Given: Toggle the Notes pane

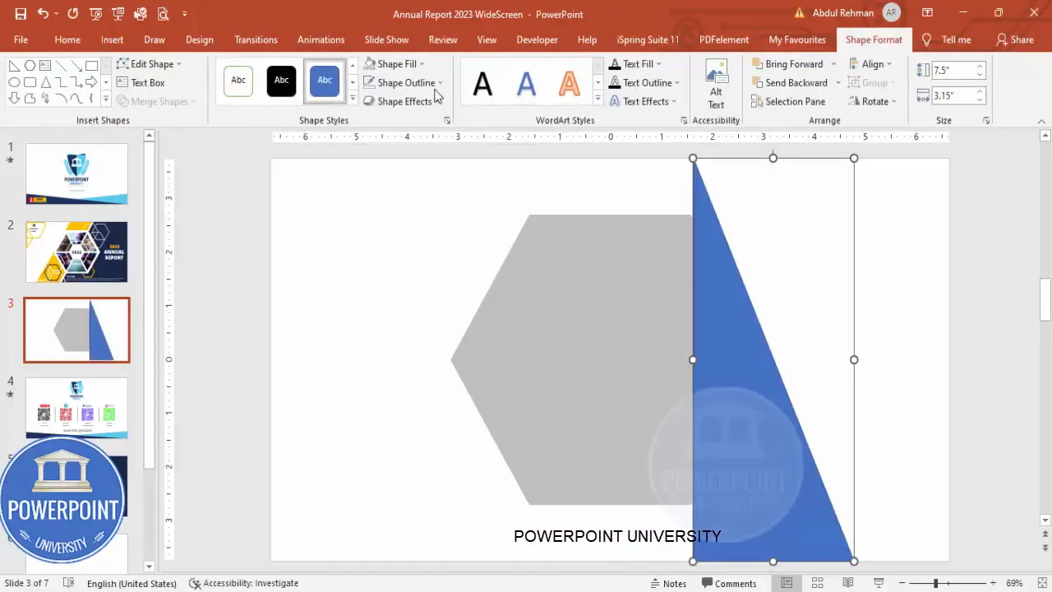Looking at the screenshot, I should point(668,583).
